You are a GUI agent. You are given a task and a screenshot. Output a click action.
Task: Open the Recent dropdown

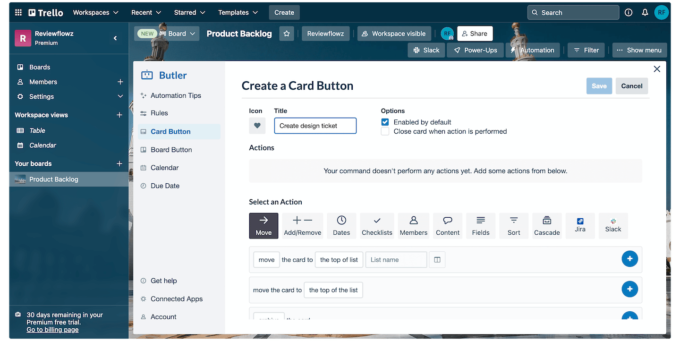click(x=146, y=13)
